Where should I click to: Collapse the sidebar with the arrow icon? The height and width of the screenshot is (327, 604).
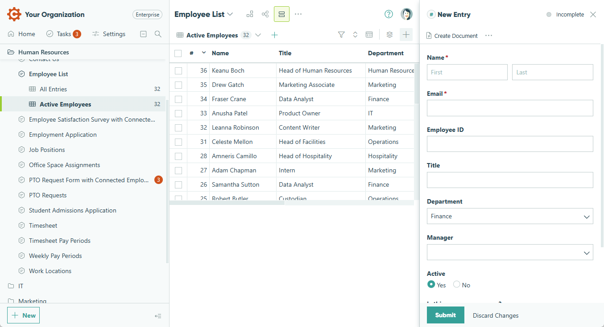158,316
